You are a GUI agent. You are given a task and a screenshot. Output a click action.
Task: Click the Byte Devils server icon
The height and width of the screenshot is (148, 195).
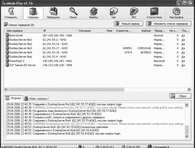click(7, 35)
